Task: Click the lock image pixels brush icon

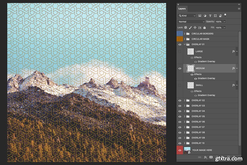Action: click(190, 27)
